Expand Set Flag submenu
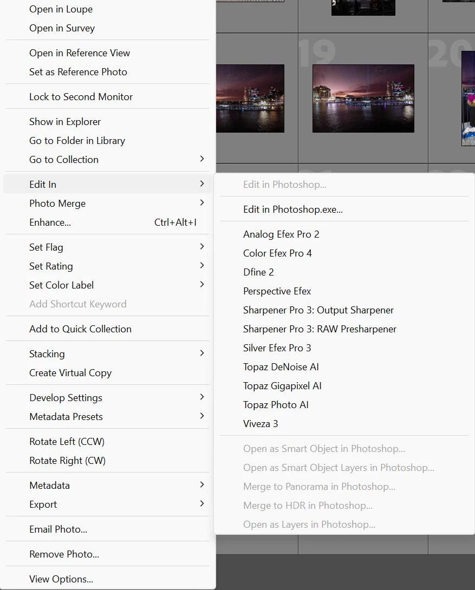This screenshot has width=475, height=590. pyautogui.click(x=107, y=247)
